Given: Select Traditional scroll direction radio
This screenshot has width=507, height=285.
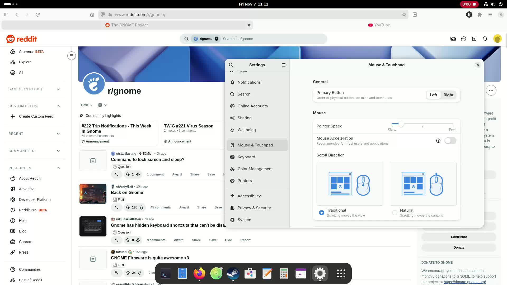Looking at the screenshot, I should (321, 213).
